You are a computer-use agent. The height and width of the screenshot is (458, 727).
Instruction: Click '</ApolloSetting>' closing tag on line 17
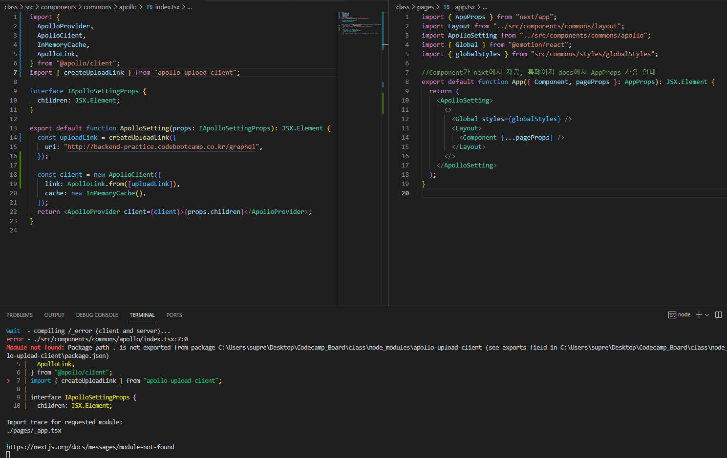tap(467, 166)
